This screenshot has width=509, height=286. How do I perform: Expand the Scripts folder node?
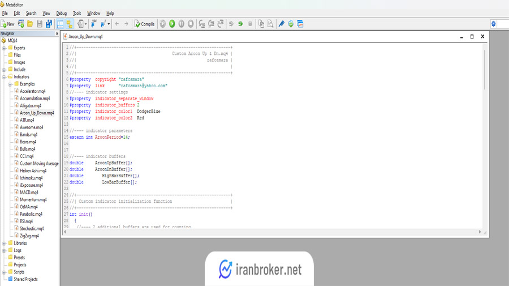[x=4, y=272]
